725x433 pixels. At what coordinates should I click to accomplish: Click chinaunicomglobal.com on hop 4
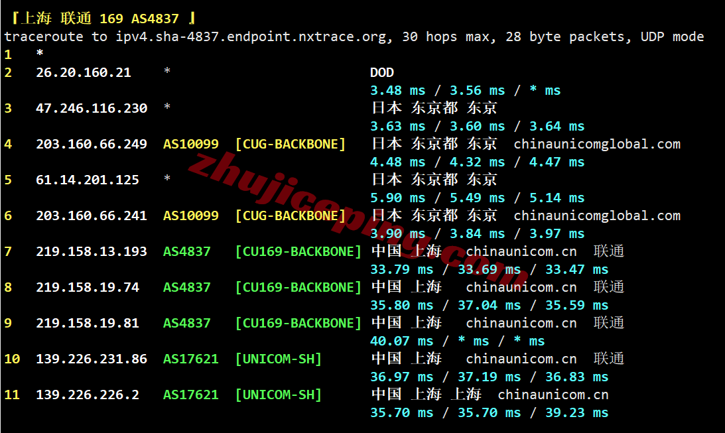(x=597, y=144)
